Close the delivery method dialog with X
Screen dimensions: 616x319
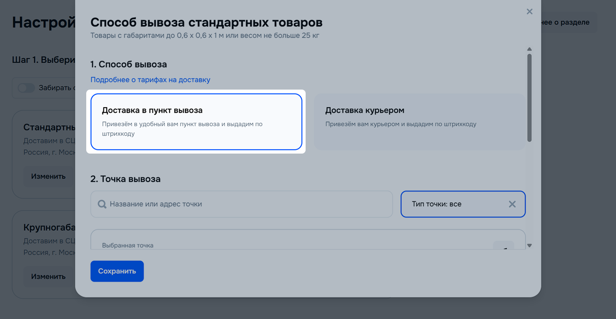pos(529,12)
